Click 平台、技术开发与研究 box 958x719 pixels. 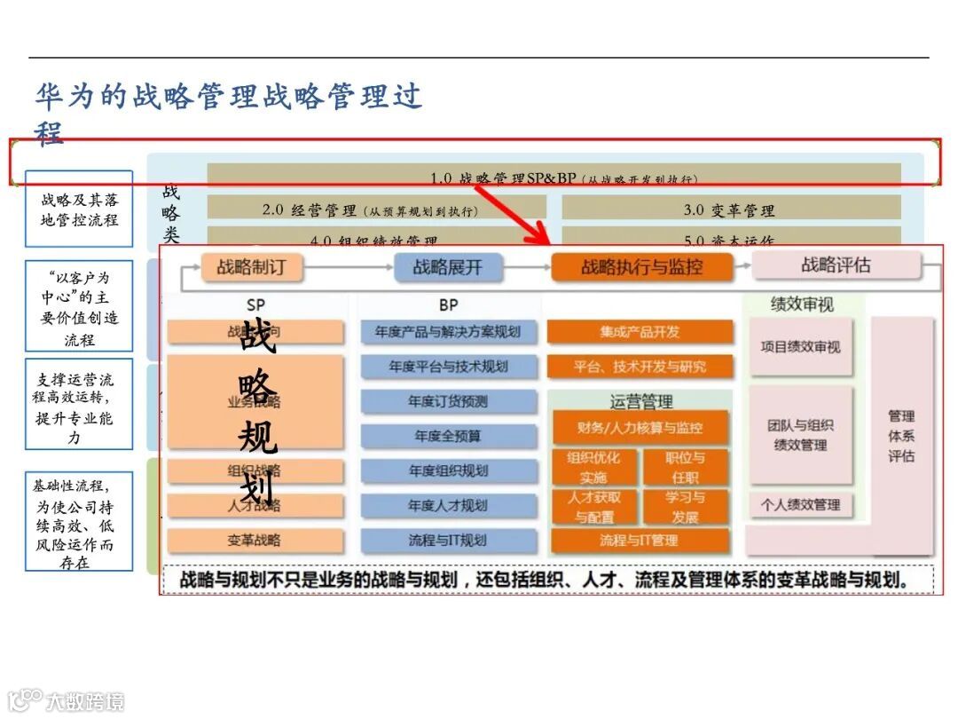tap(640, 367)
